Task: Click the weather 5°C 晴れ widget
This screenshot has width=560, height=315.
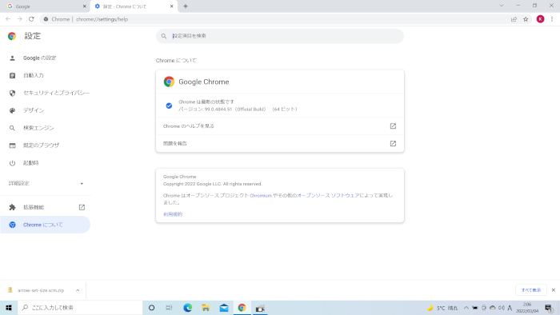Action: tap(442, 308)
